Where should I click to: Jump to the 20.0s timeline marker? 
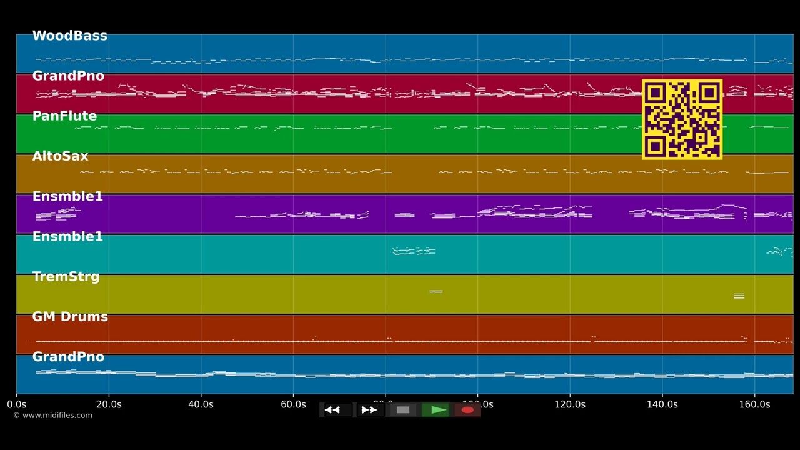pos(109,405)
